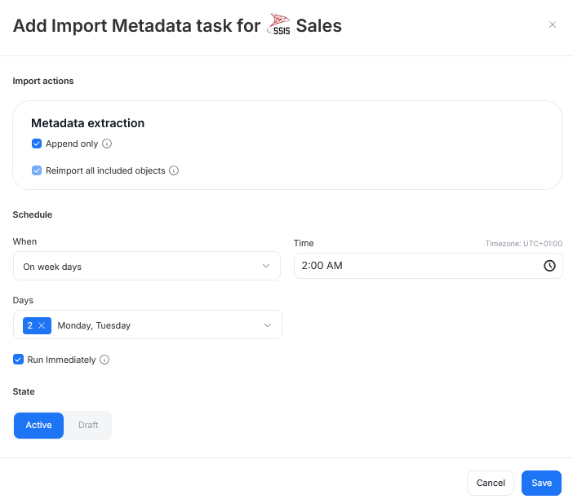Expand the Days dropdown chevron
This screenshot has width=573, height=499.
pyautogui.click(x=267, y=325)
